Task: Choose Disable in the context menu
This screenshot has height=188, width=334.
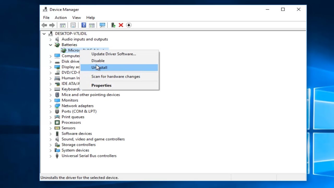Action: tap(119, 61)
